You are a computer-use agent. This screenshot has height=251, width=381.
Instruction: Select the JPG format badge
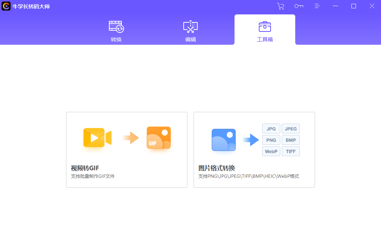[271, 129]
